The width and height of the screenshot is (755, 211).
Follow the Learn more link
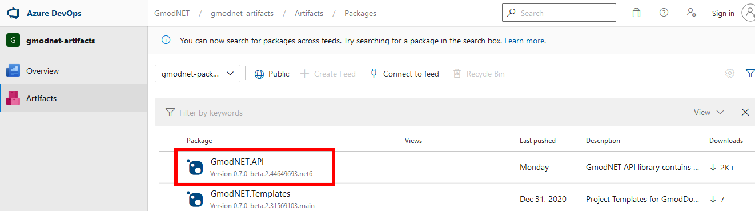[x=524, y=41]
